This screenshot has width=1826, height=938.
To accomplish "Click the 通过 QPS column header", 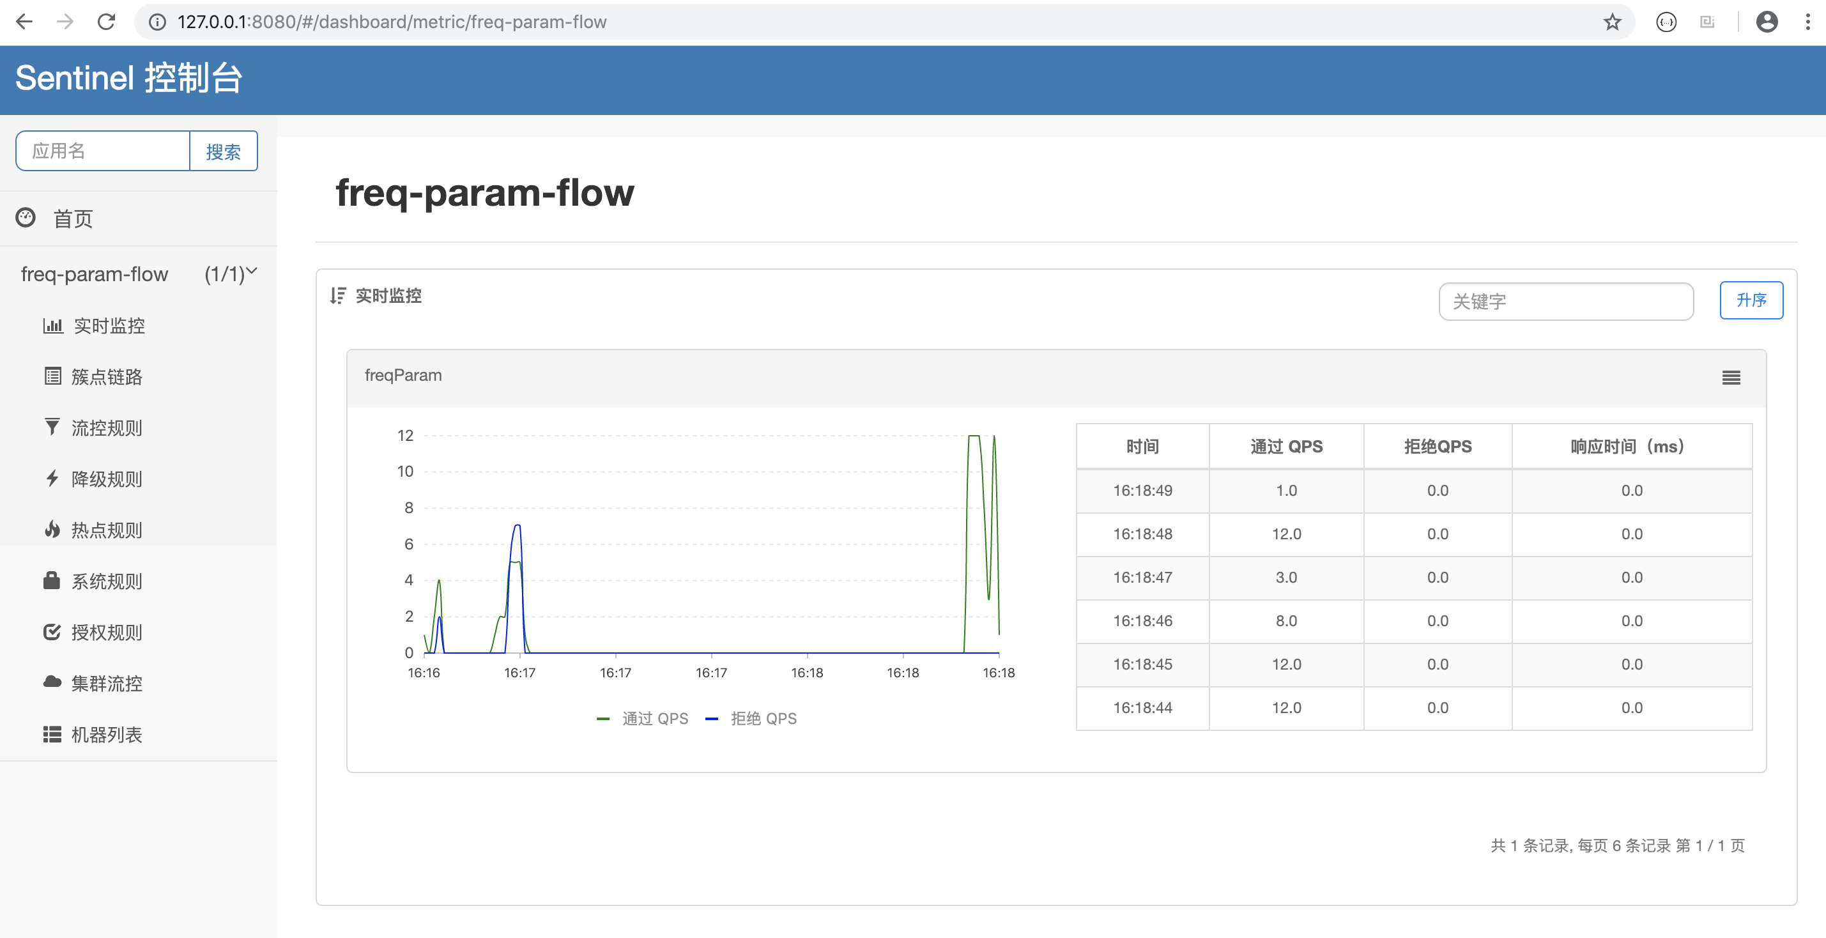I will [x=1287, y=447].
